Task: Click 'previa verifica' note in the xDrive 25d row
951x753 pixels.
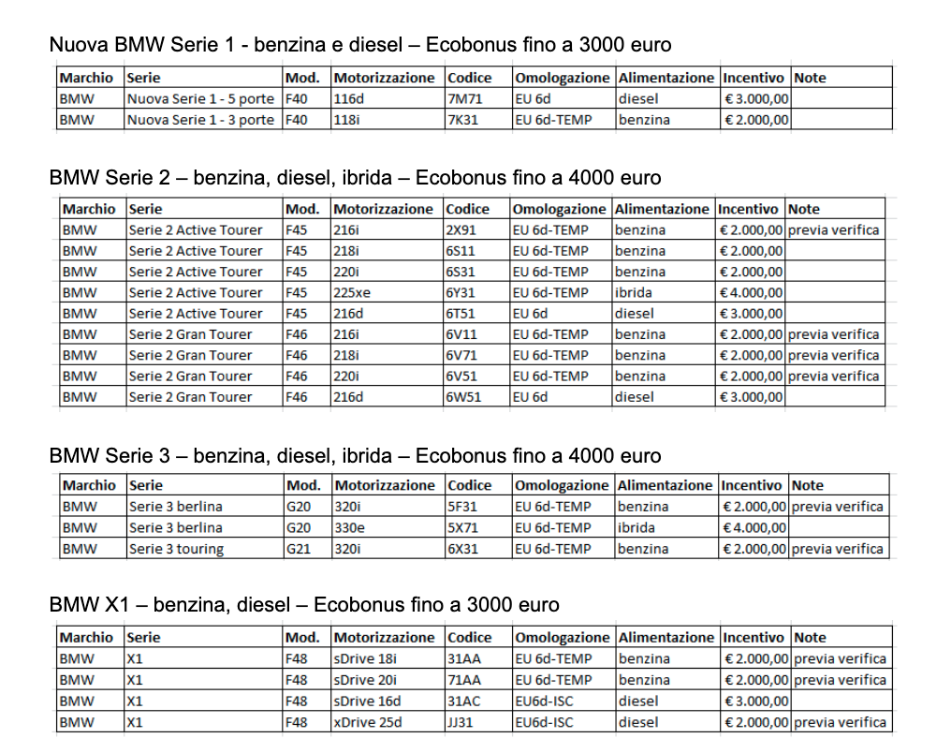Action: pos(840,723)
